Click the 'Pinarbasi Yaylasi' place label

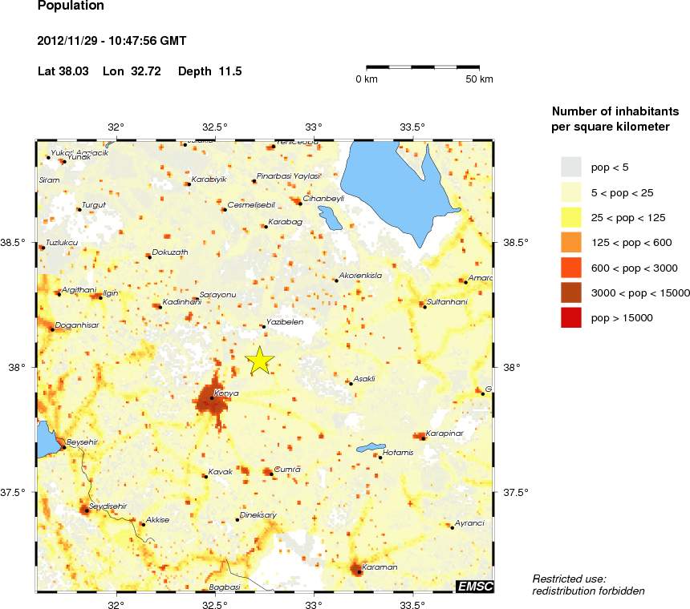[x=288, y=175]
